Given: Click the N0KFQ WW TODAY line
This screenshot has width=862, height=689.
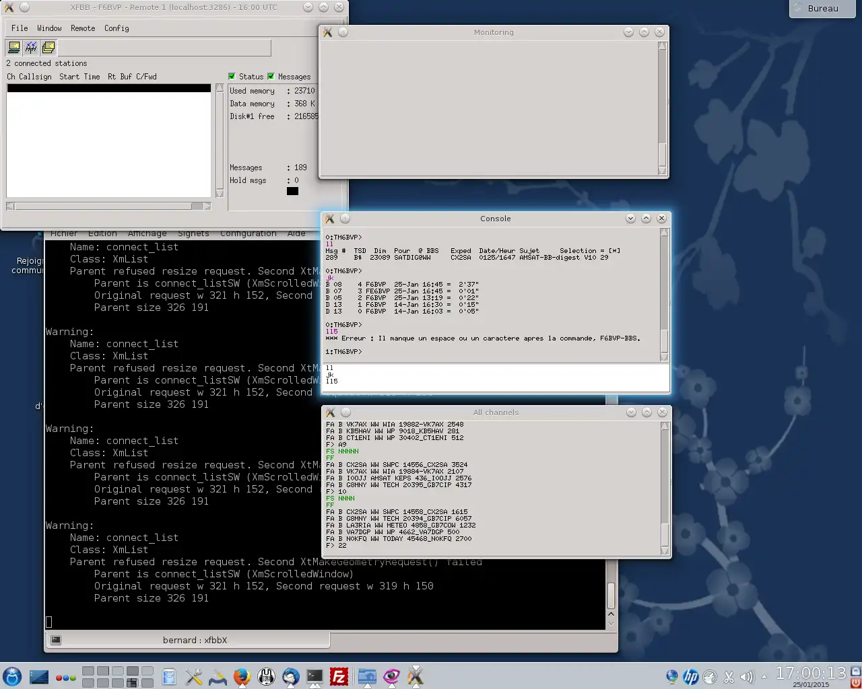Looking at the screenshot, I should 399,539.
